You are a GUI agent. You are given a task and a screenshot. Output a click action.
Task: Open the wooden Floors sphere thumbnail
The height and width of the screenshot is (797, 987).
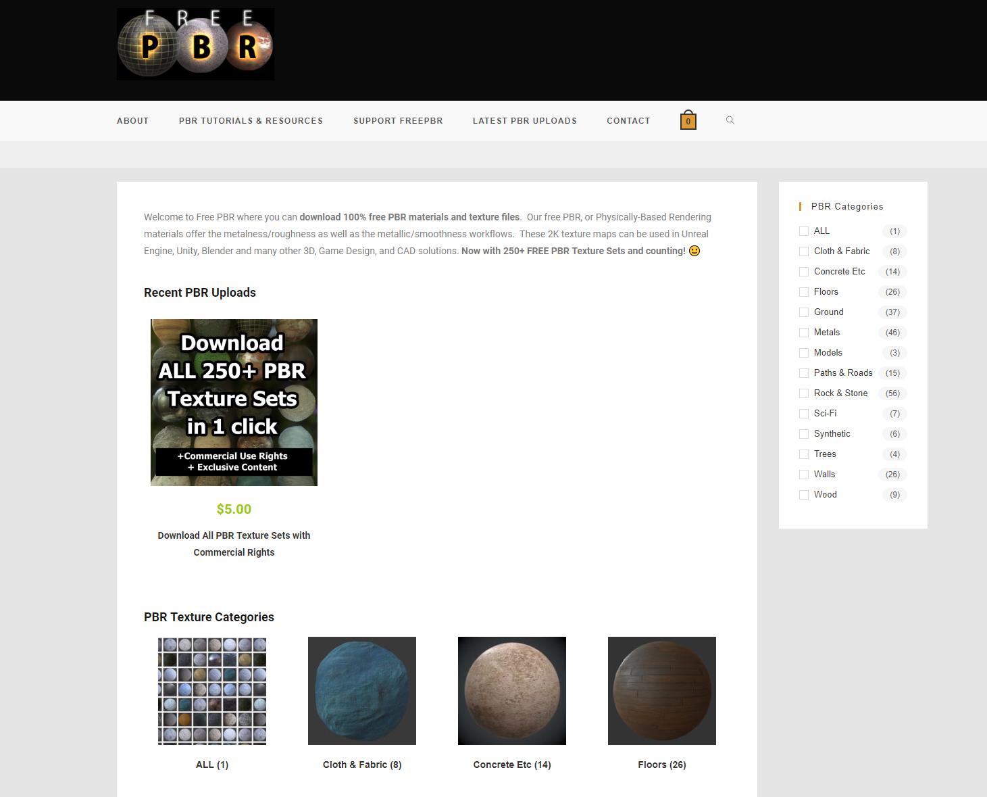click(x=662, y=691)
